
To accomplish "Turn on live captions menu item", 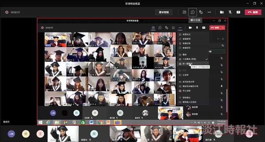I will coord(193,86).
